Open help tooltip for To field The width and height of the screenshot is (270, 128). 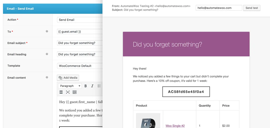(x=47, y=31)
